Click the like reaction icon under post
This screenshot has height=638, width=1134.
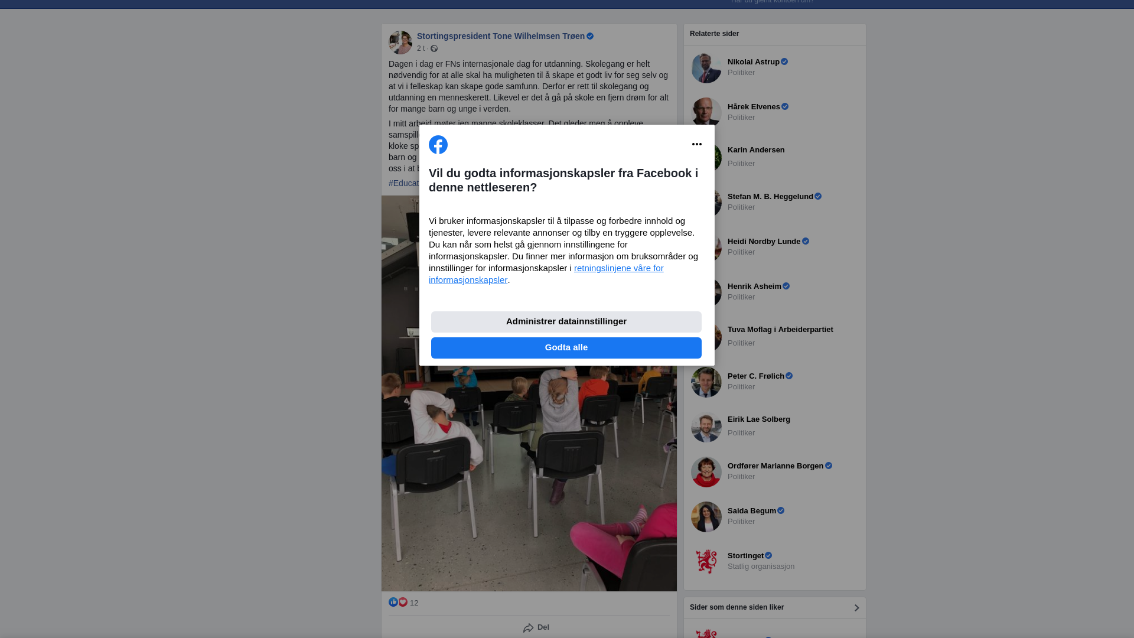pos(393,602)
